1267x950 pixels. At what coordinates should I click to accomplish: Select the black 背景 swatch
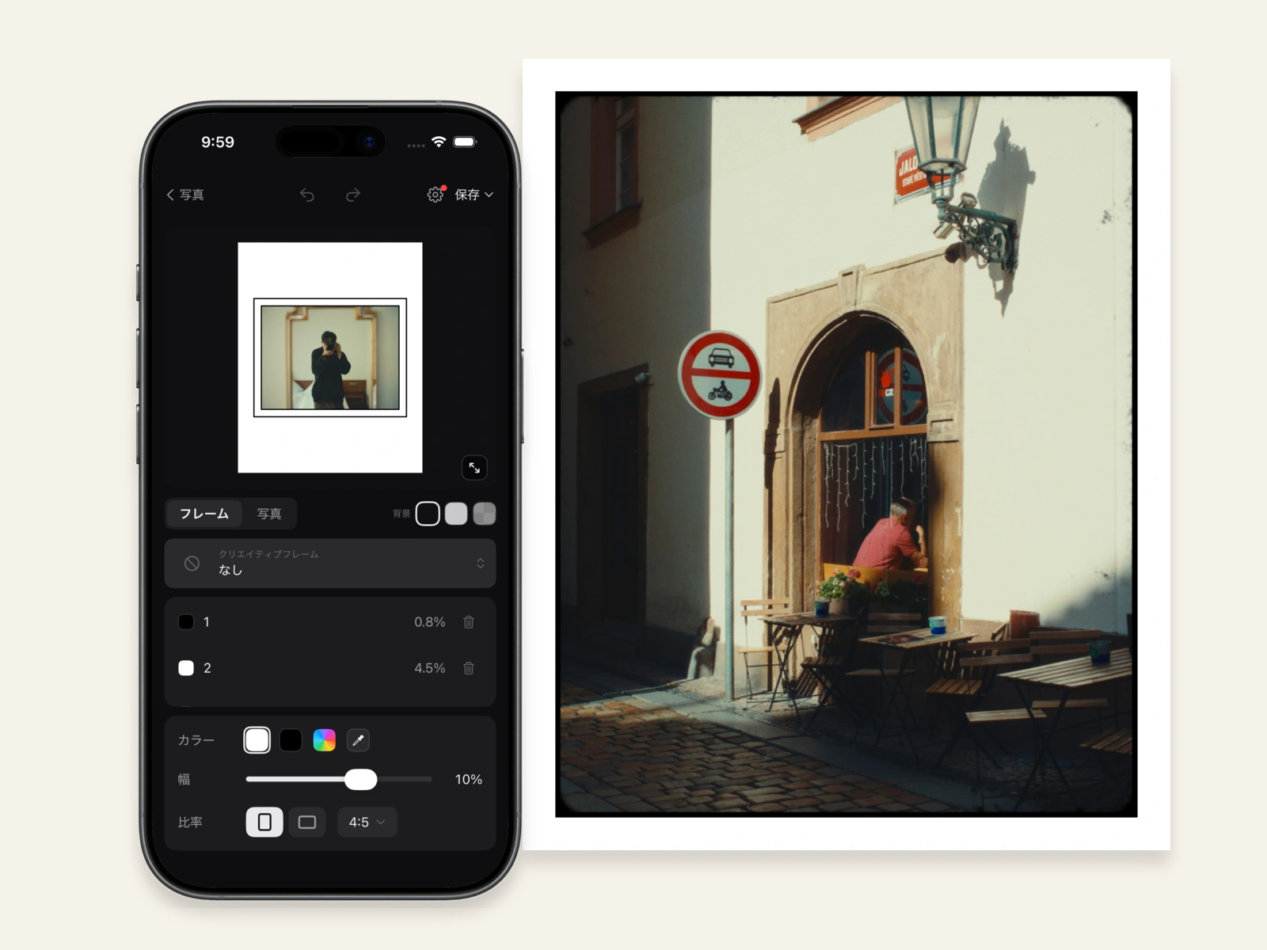click(x=428, y=514)
